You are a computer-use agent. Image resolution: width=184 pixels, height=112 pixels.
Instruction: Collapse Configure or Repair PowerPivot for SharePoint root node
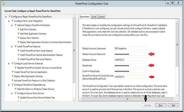(x=6, y=17)
